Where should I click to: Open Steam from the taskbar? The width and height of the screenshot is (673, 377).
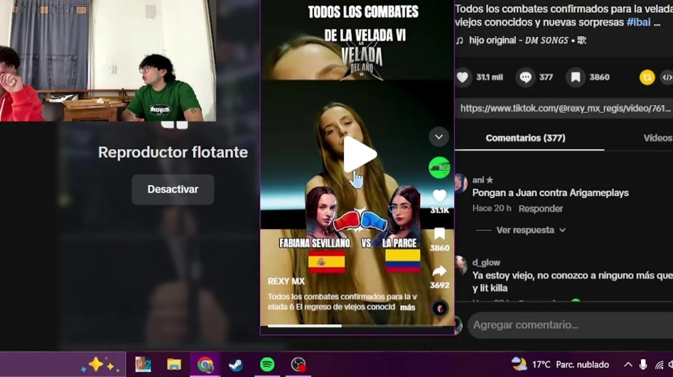coord(236,364)
